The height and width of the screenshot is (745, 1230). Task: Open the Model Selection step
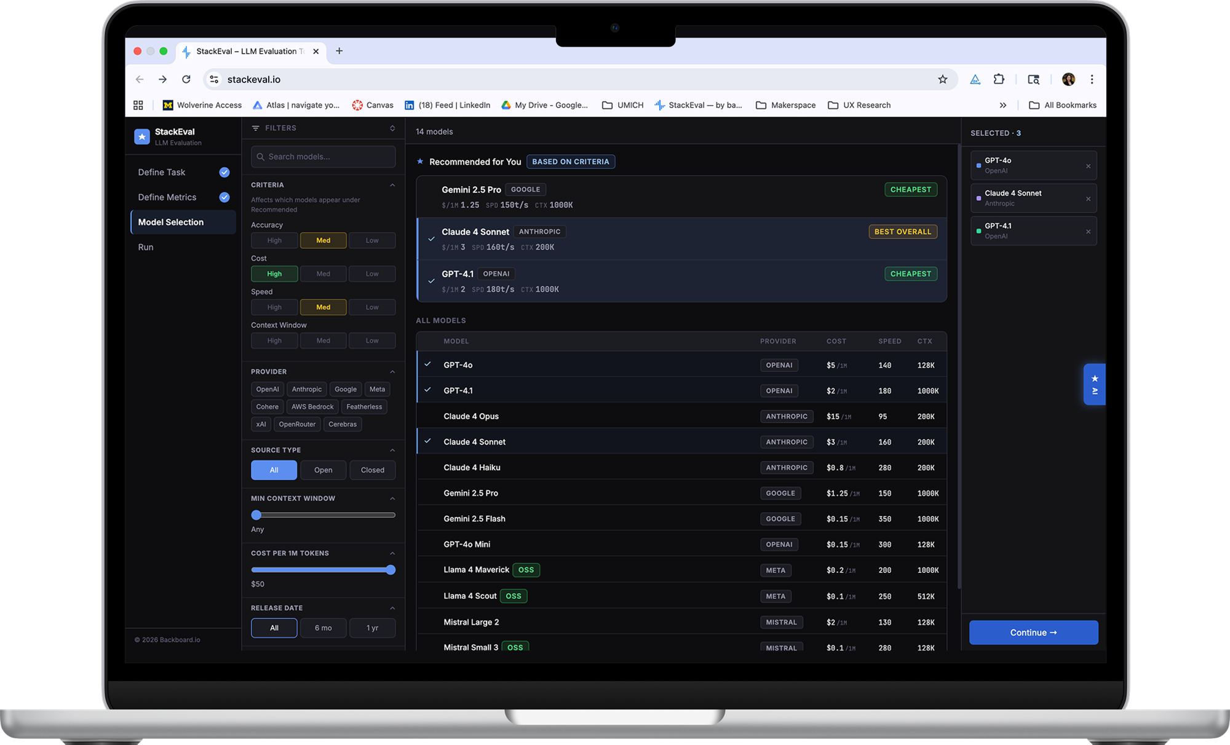(183, 222)
